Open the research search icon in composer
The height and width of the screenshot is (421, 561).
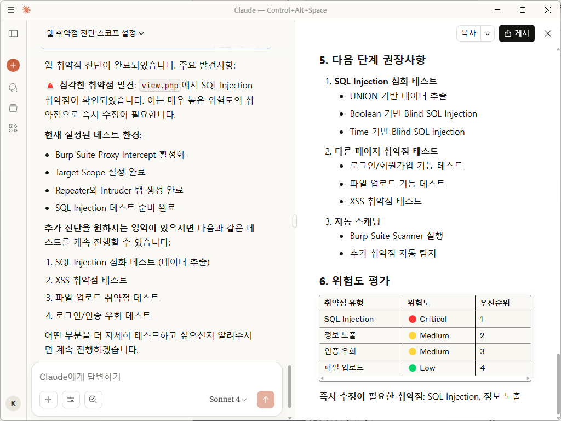pyautogui.click(x=93, y=400)
